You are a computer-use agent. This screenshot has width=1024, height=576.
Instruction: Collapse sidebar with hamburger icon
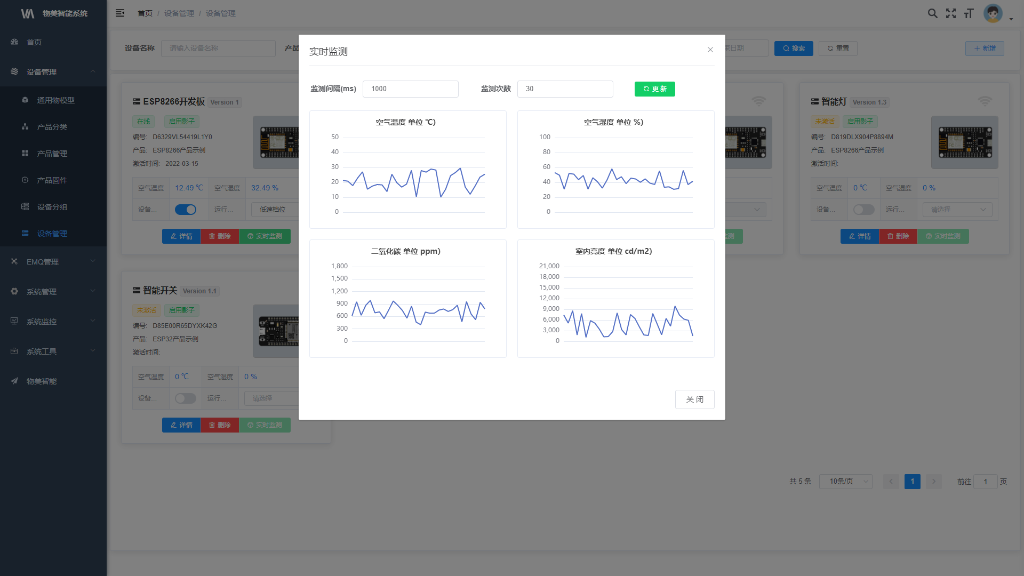click(x=120, y=13)
